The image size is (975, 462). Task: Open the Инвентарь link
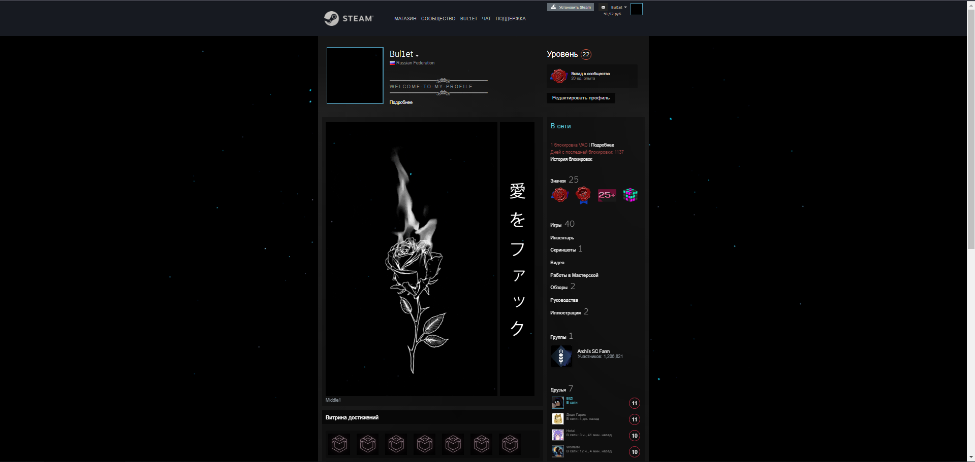pyautogui.click(x=562, y=238)
